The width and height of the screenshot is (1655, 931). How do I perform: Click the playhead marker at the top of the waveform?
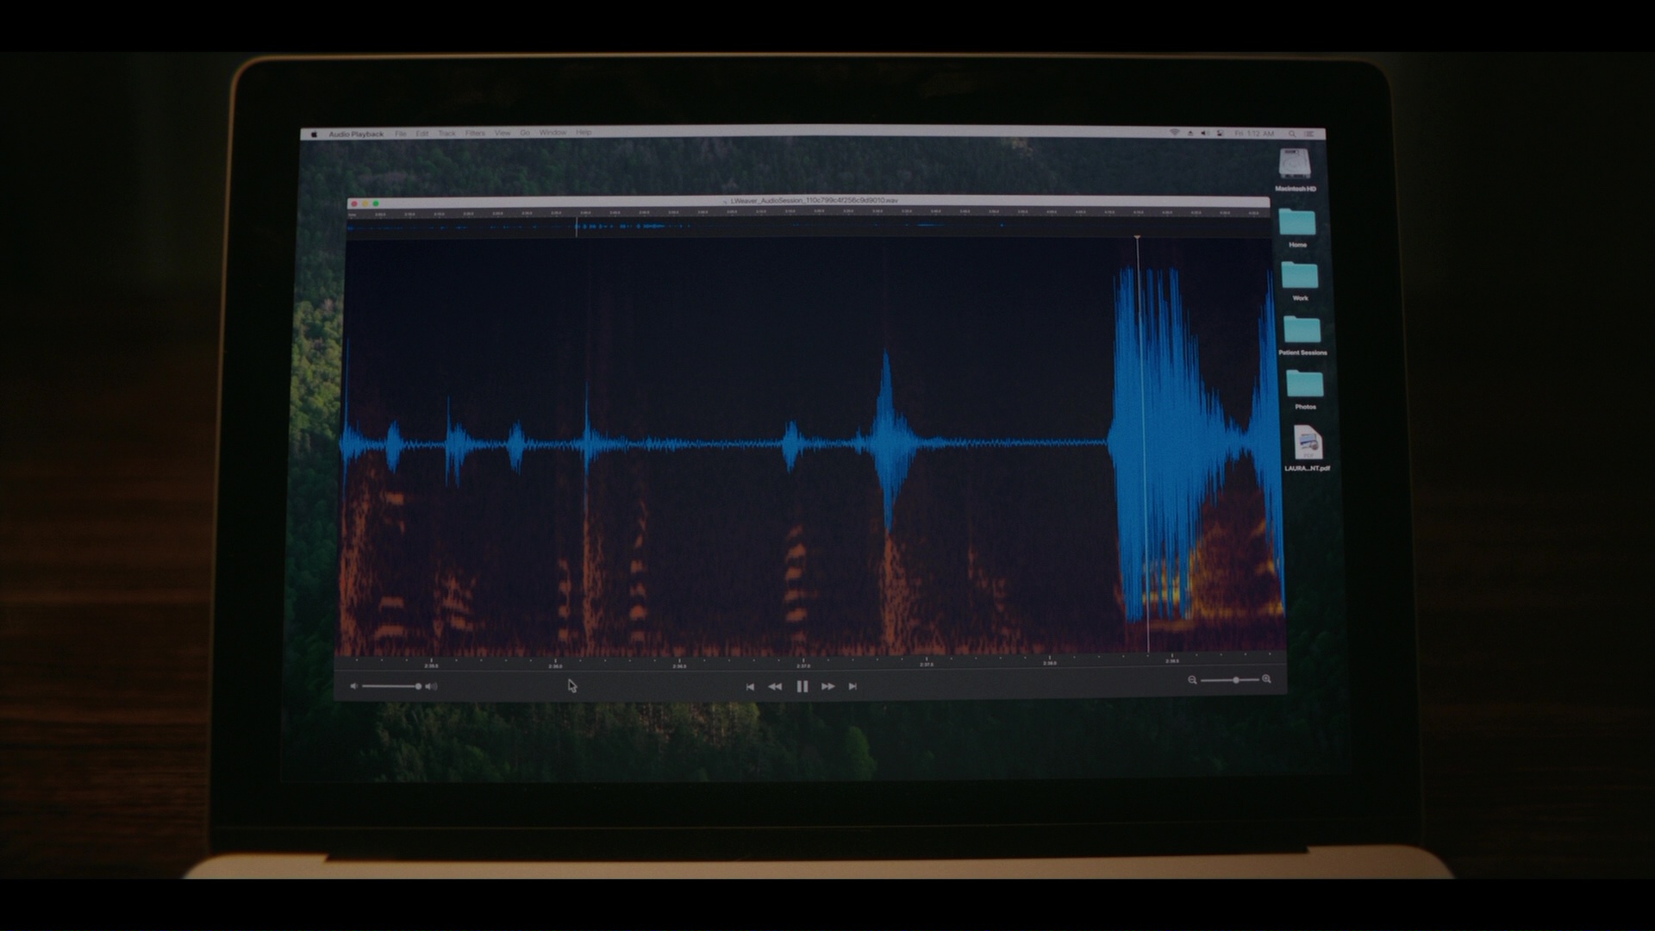[1137, 237]
